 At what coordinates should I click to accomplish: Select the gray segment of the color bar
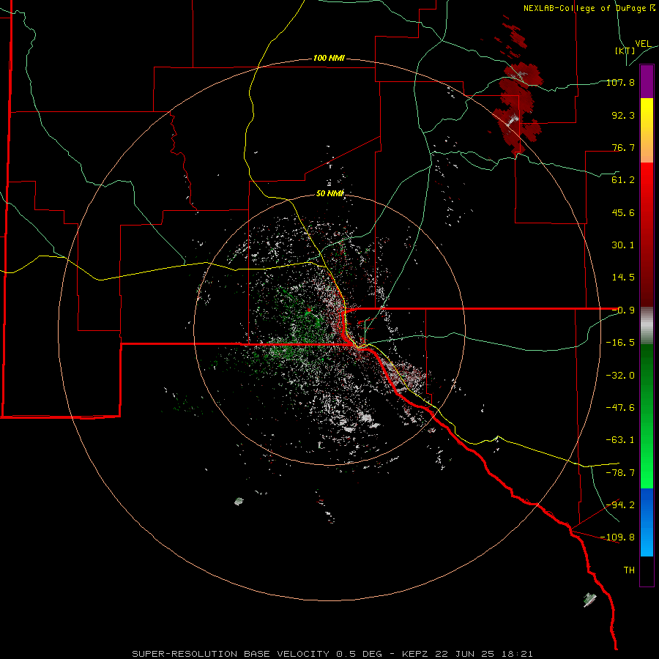[x=647, y=326]
